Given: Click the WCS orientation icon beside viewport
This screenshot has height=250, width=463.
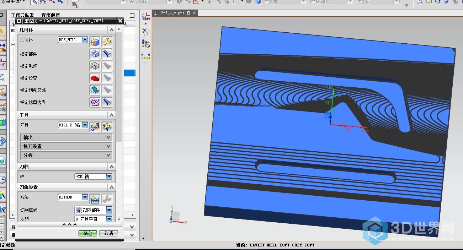Looking at the screenshot, I should click(x=146, y=17).
